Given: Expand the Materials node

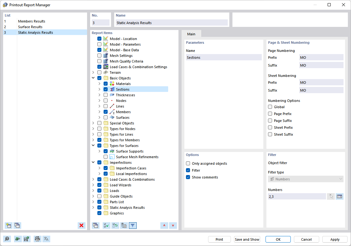Looking at the screenshot, I should (x=100, y=83).
